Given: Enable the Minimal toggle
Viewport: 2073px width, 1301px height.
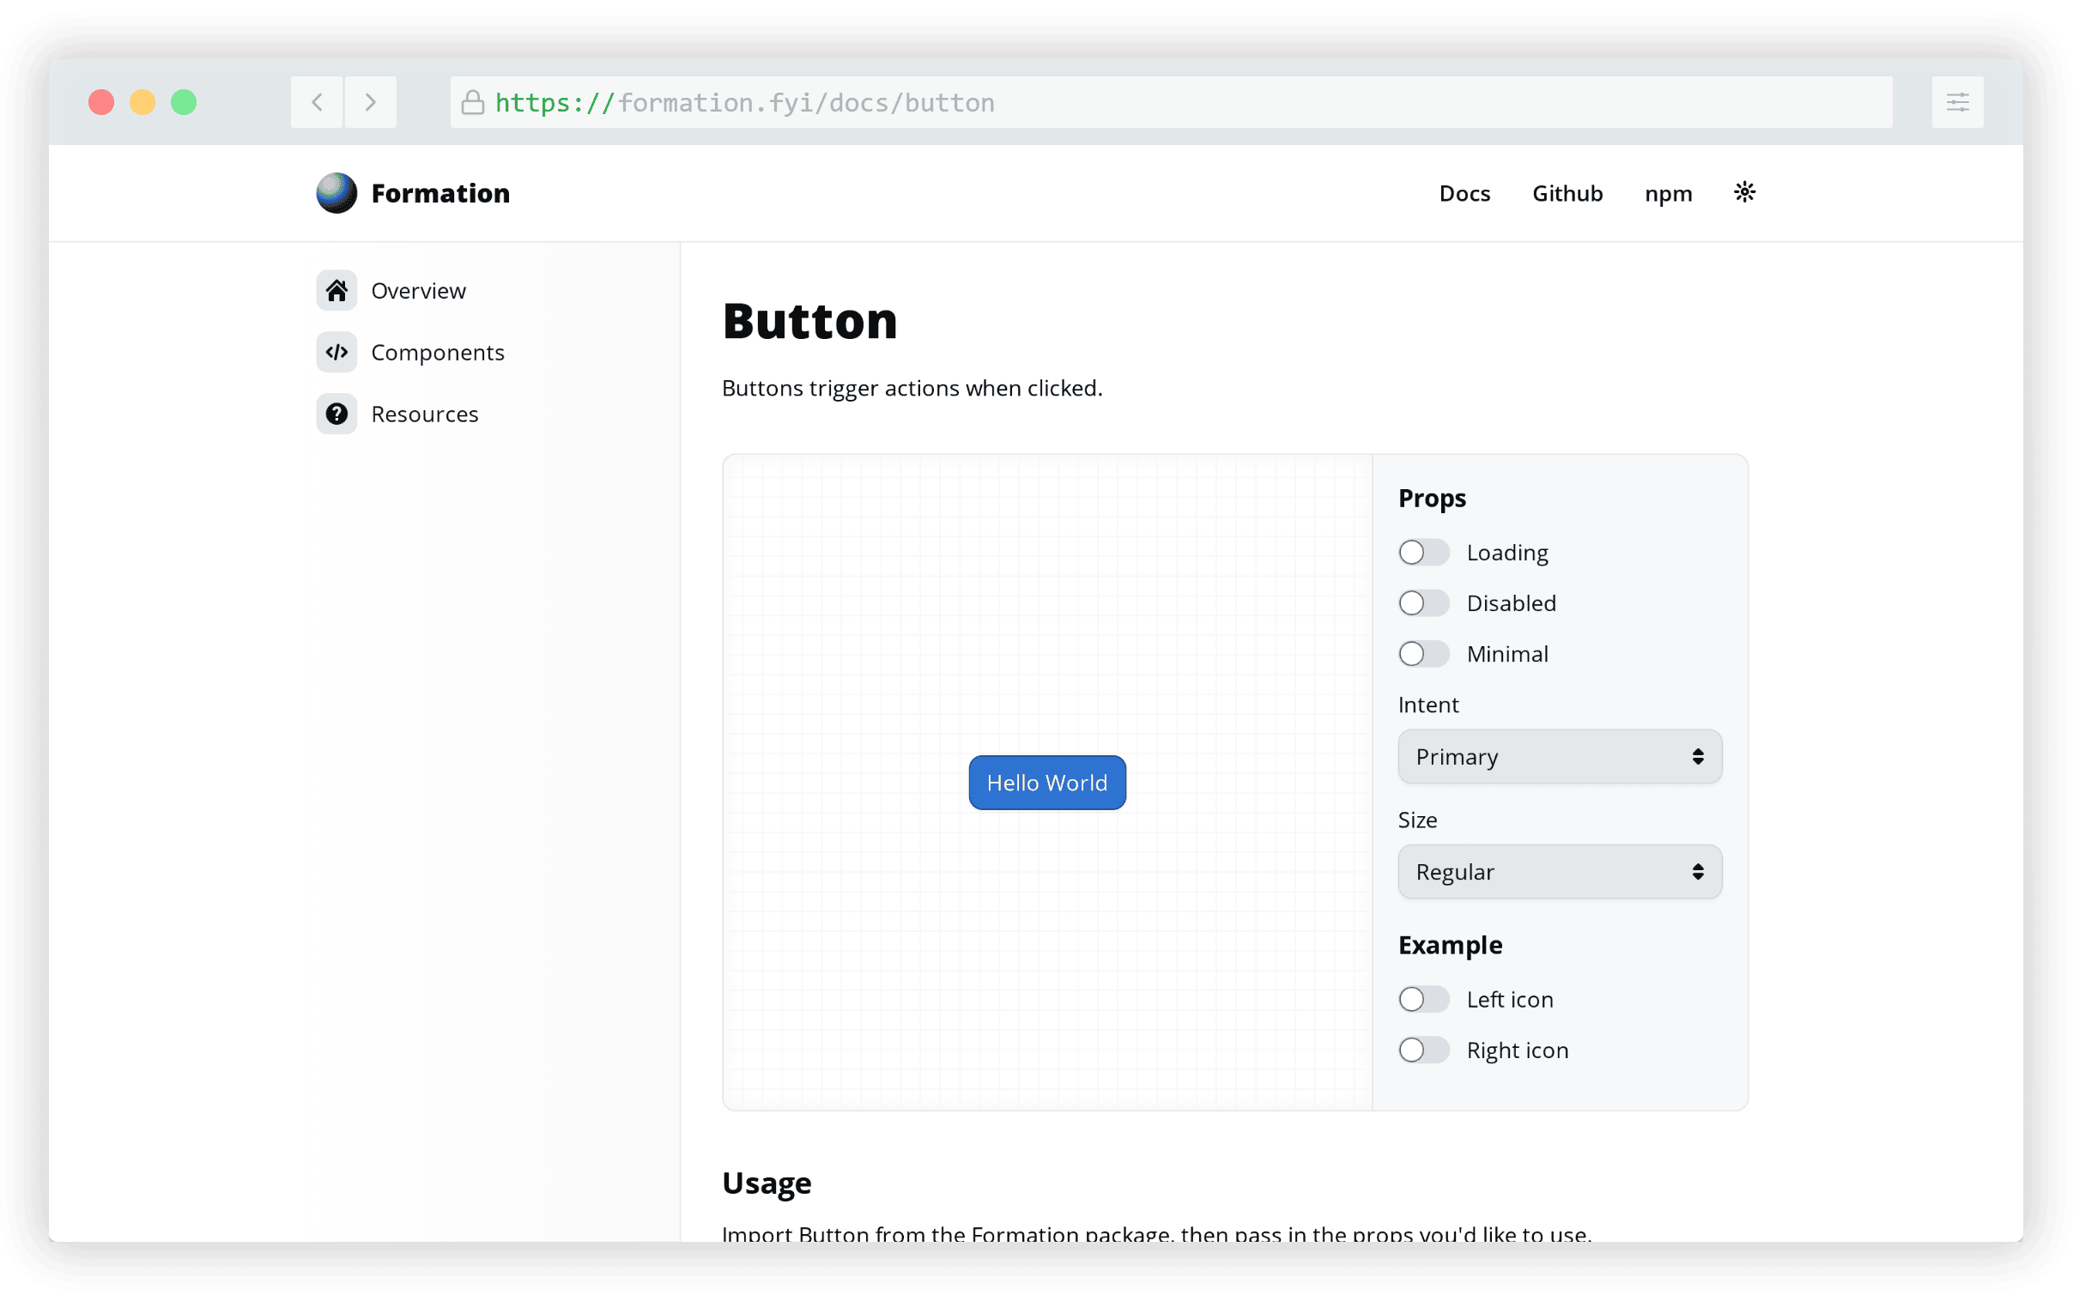Looking at the screenshot, I should (x=1423, y=654).
